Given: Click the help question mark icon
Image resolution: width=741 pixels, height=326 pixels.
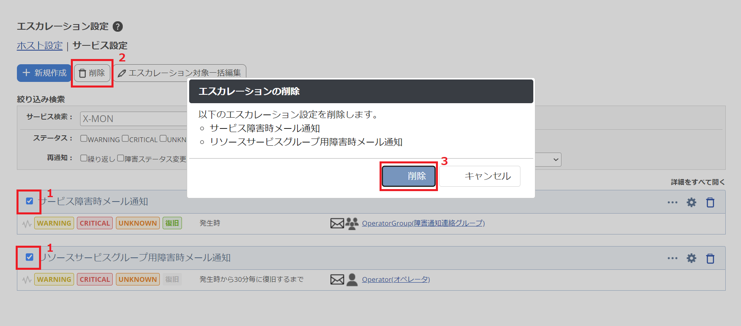Looking at the screenshot, I should coord(118,26).
